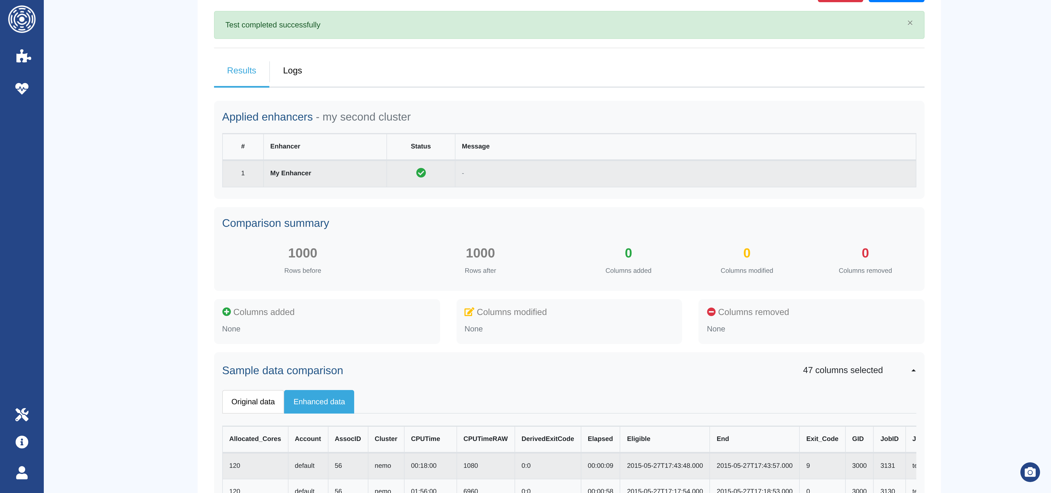1051x493 pixels.
Task: Select the Enhanced data view
Action: point(319,402)
